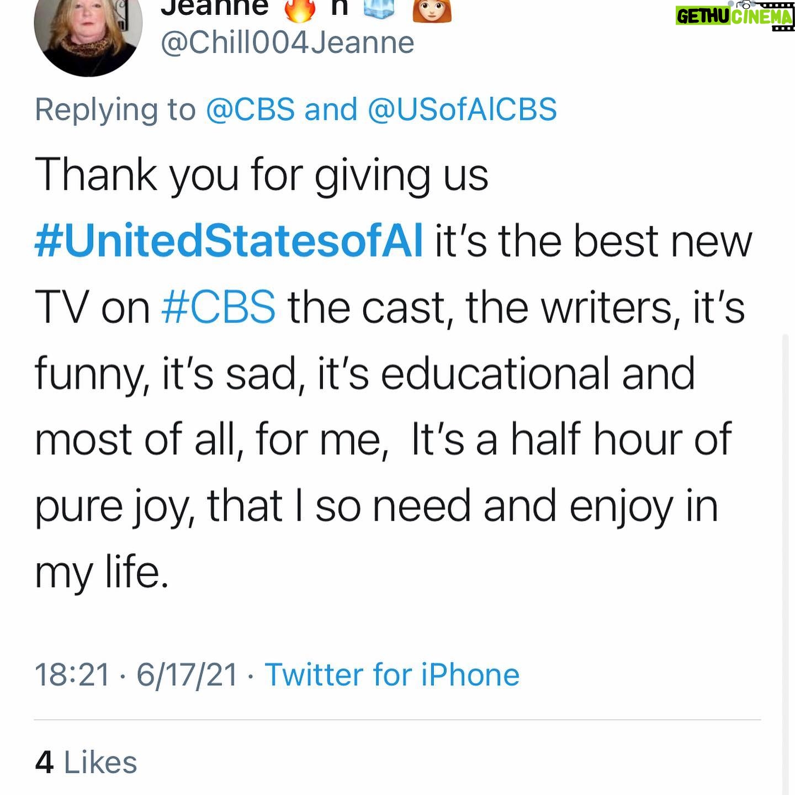Click the red-haired woman emoji

point(432,9)
